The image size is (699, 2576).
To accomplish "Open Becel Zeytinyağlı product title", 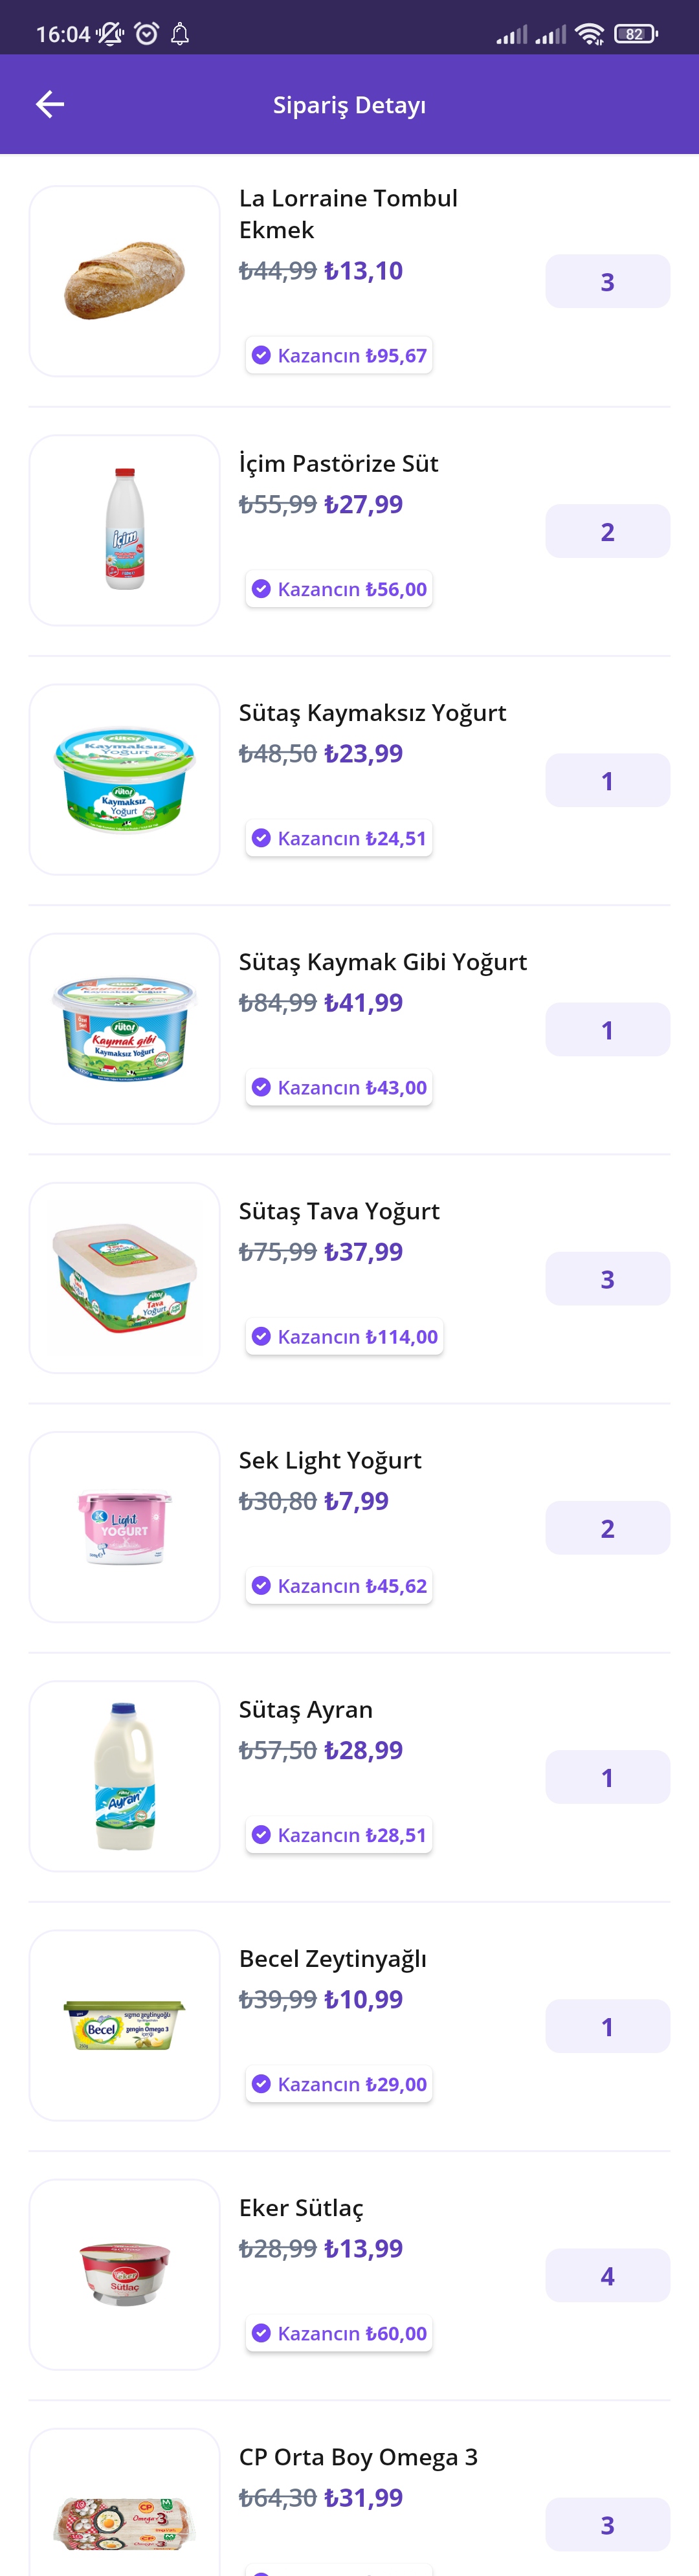I will (x=332, y=1958).
